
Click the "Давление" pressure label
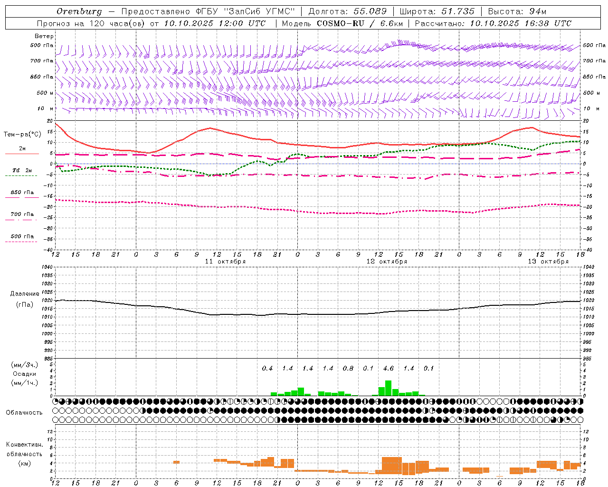(25, 294)
